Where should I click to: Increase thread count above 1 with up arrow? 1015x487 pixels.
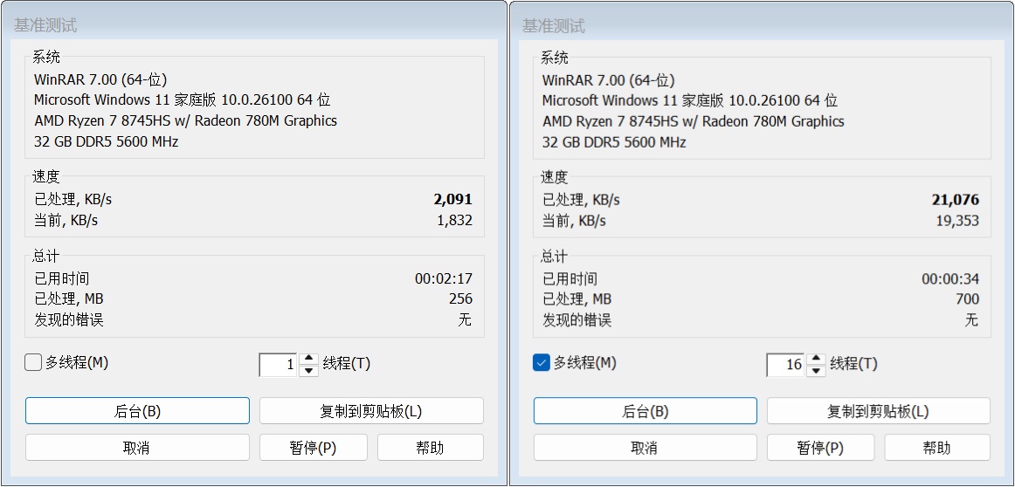[x=308, y=359]
